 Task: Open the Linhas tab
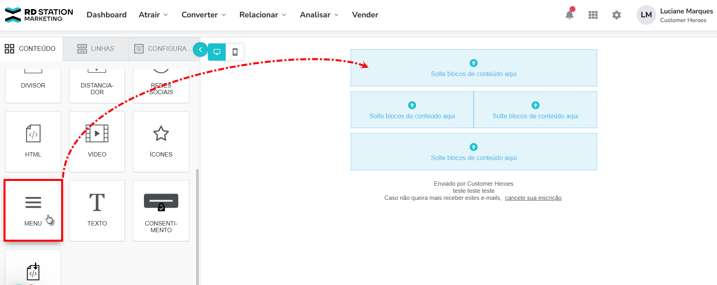(x=96, y=49)
